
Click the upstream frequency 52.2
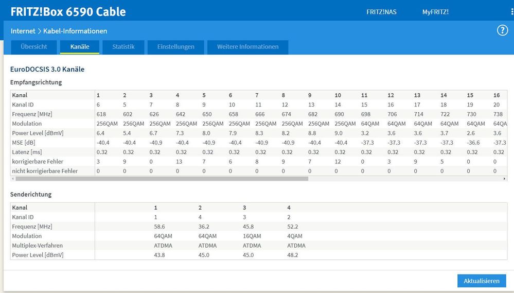coord(292,227)
